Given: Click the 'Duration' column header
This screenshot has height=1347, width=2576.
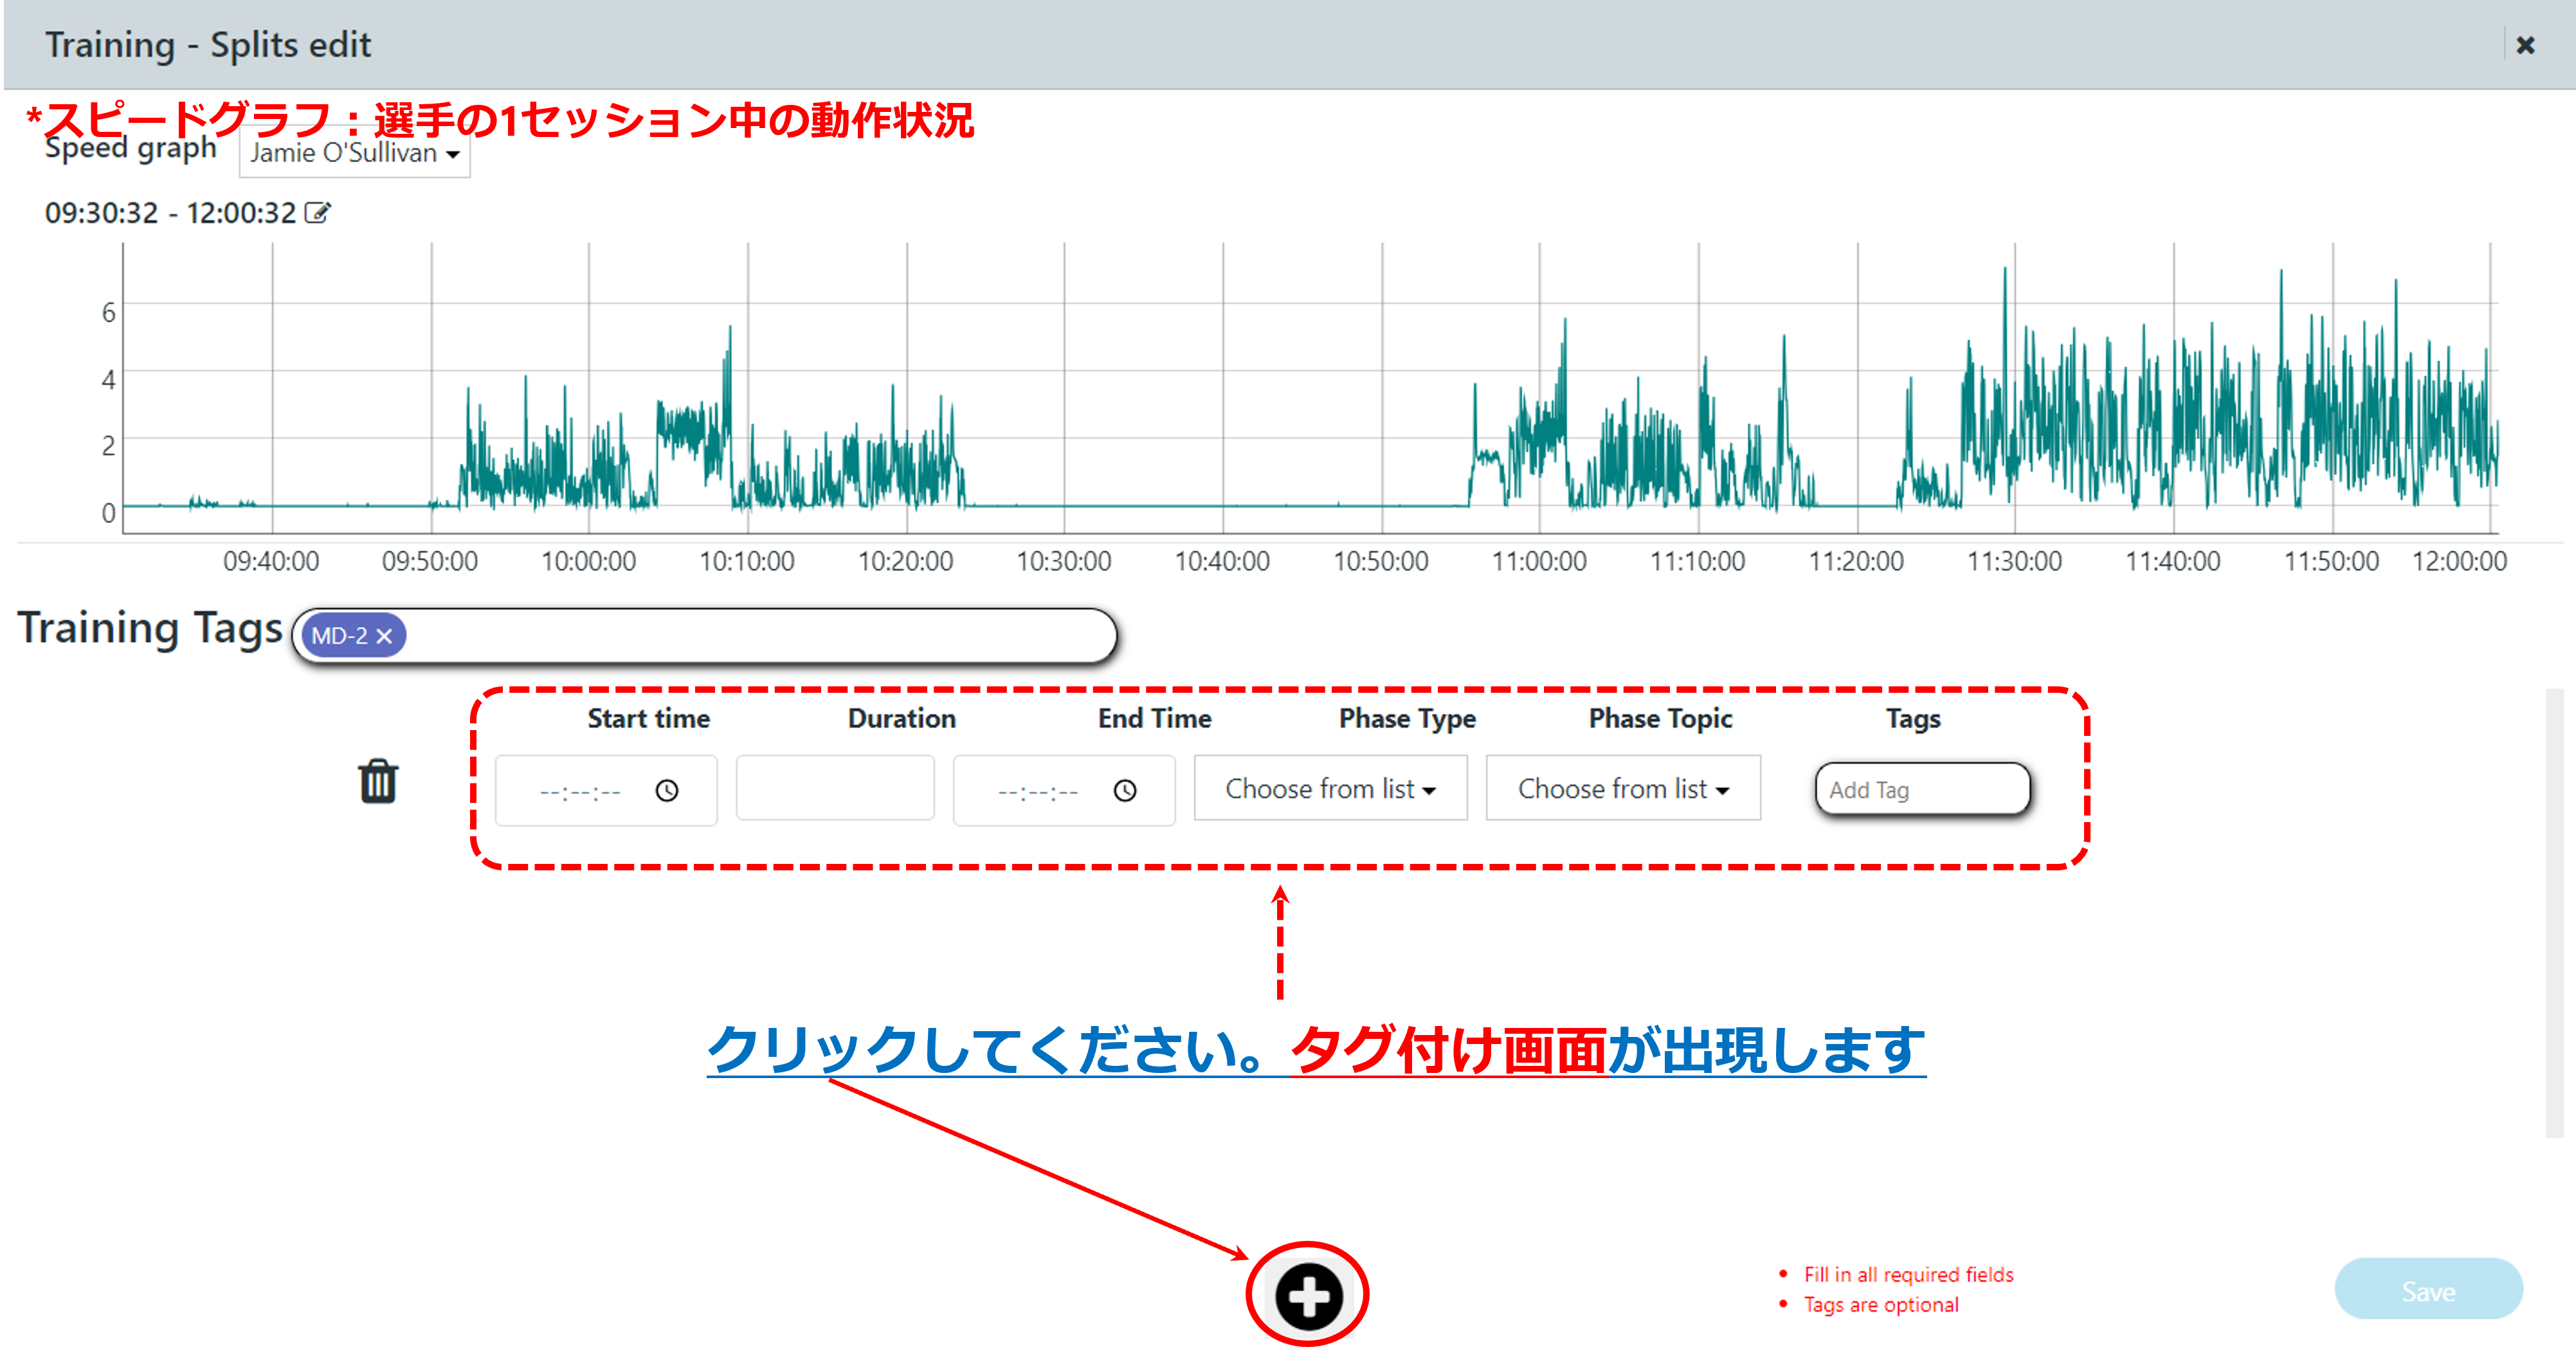Looking at the screenshot, I should tap(901, 718).
